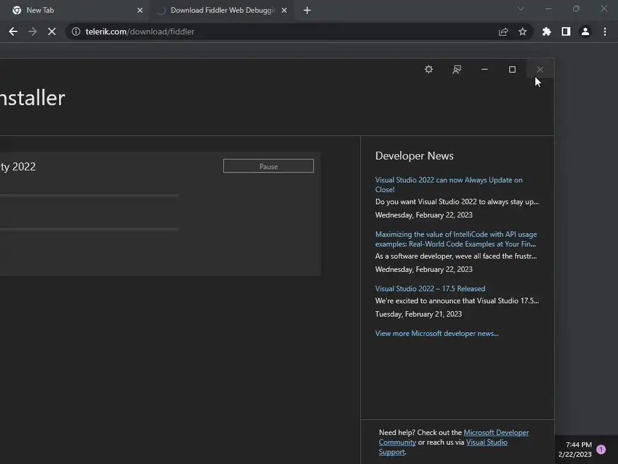Image resolution: width=618 pixels, height=464 pixels.
Task: View more Microsoft developer news
Action: (x=437, y=333)
